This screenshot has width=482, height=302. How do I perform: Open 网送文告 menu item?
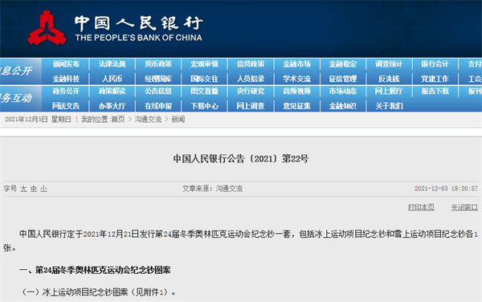click(66, 106)
